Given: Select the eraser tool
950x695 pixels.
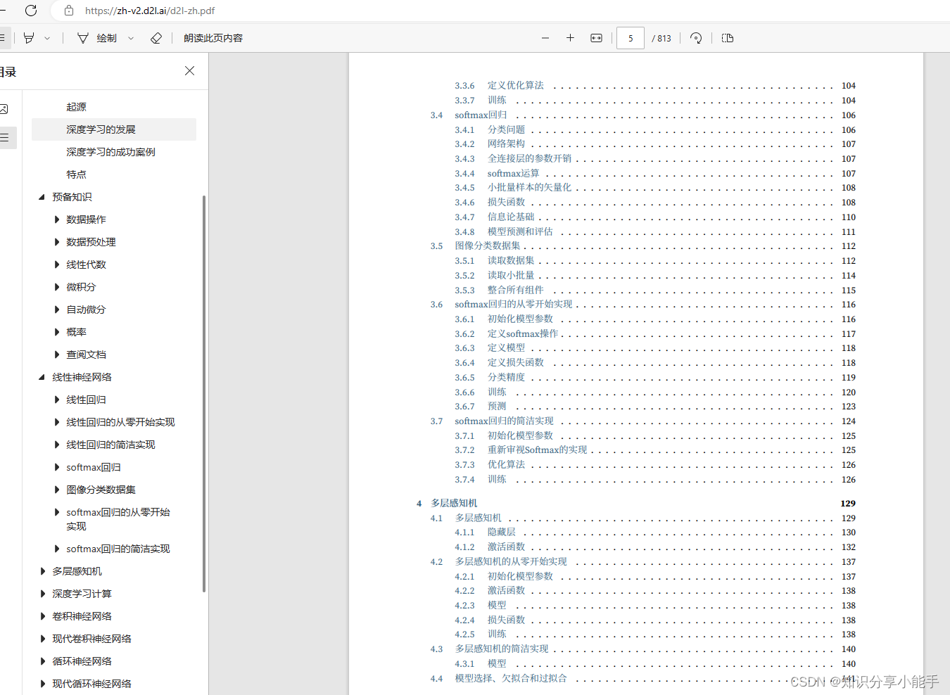Looking at the screenshot, I should click(156, 38).
